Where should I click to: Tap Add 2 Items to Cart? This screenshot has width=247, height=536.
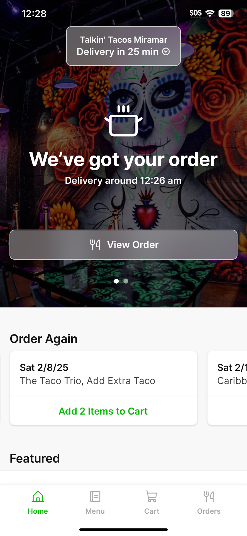(x=103, y=411)
